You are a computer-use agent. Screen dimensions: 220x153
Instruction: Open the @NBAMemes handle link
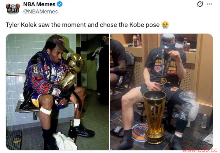pyautogui.click(x=40, y=12)
